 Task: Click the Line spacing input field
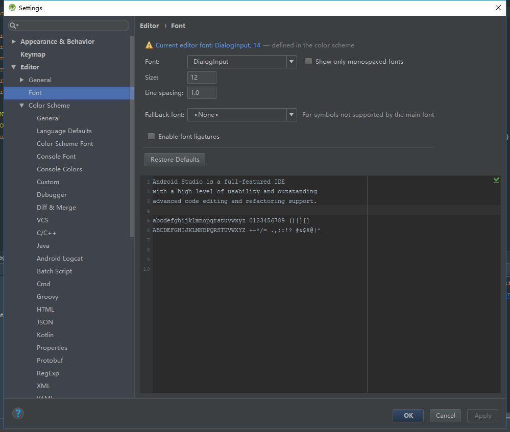point(202,93)
